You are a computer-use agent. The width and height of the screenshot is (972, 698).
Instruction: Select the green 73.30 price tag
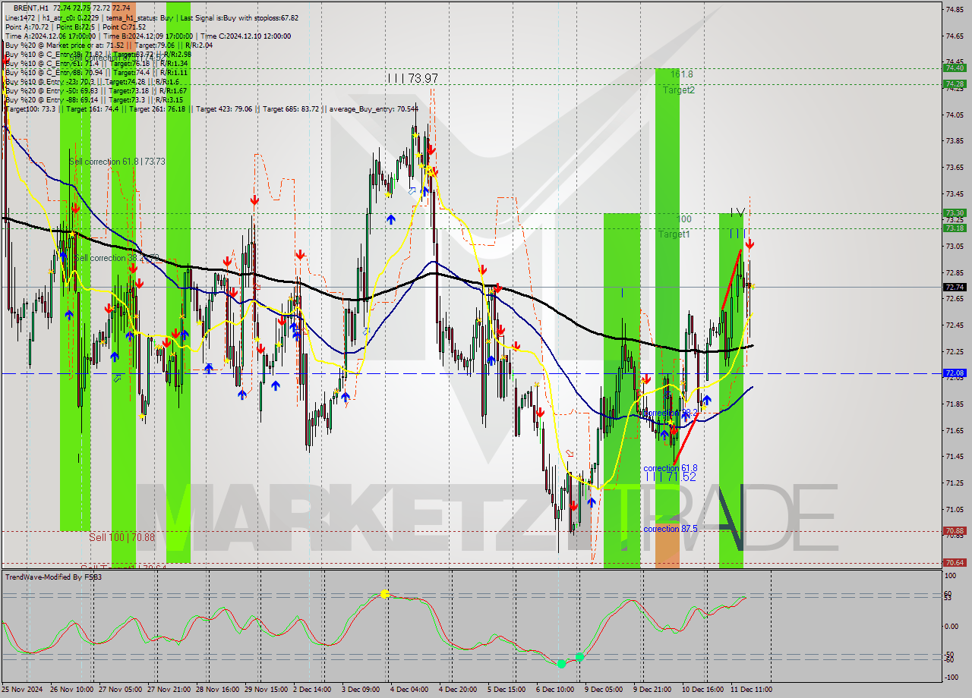tap(954, 213)
